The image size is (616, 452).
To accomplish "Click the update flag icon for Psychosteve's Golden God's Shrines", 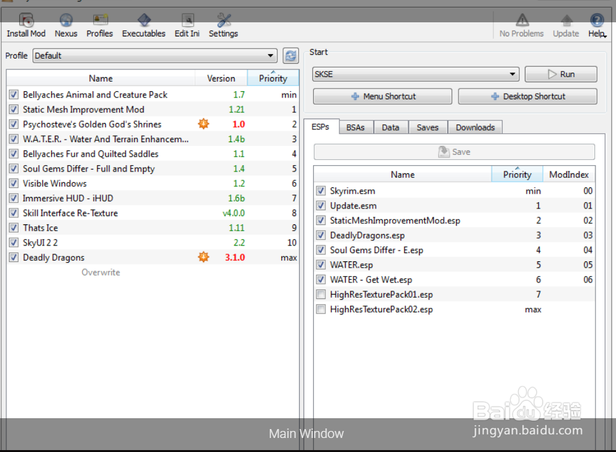I will click(x=203, y=124).
